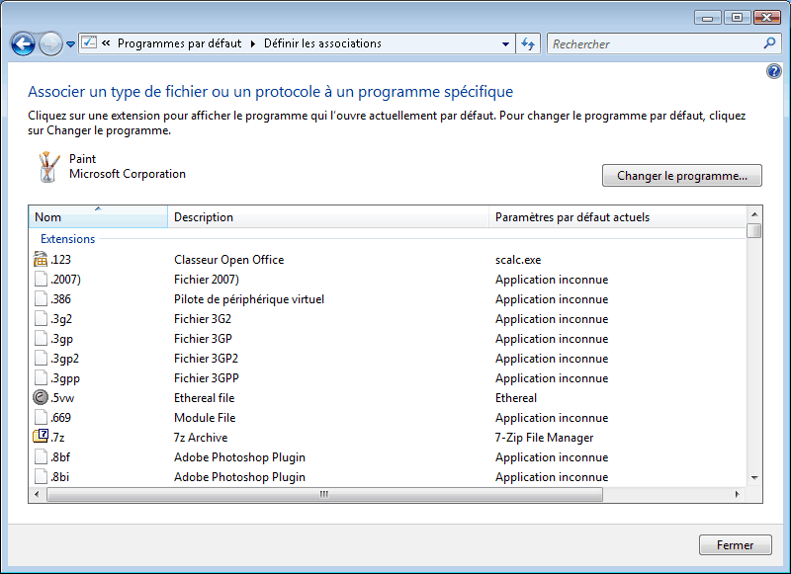Click the Fermer button
Viewport: 791px width, 574px height.
[735, 544]
